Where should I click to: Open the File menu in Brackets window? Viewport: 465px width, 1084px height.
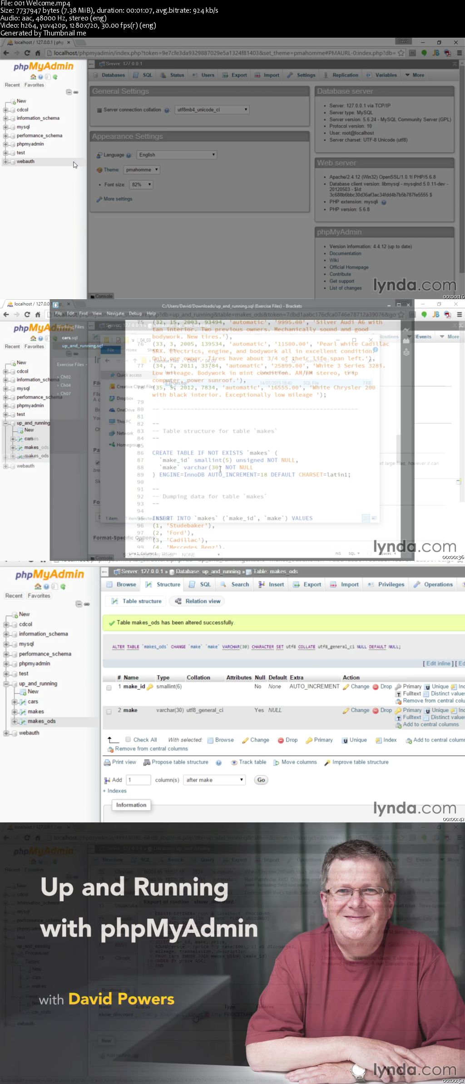[59, 313]
